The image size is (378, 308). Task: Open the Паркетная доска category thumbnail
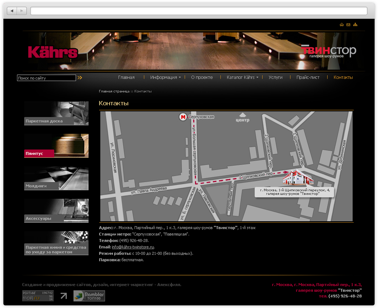[56, 113]
